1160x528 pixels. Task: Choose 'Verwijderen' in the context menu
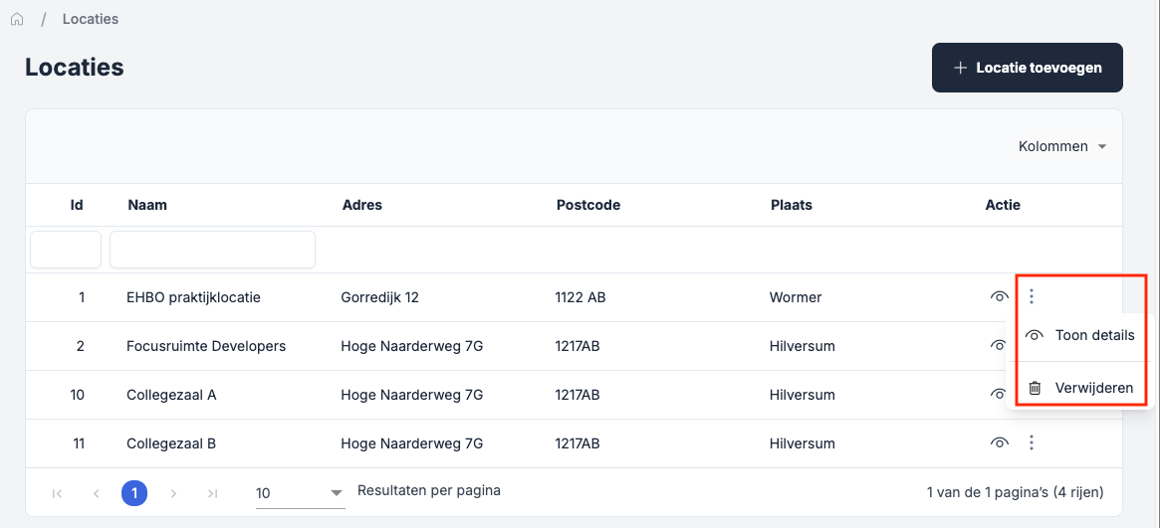tap(1080, 388)
